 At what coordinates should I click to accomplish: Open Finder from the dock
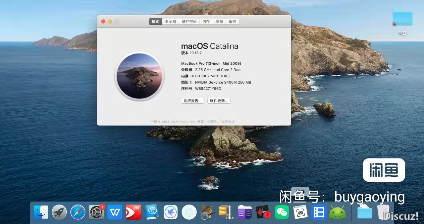41,212
